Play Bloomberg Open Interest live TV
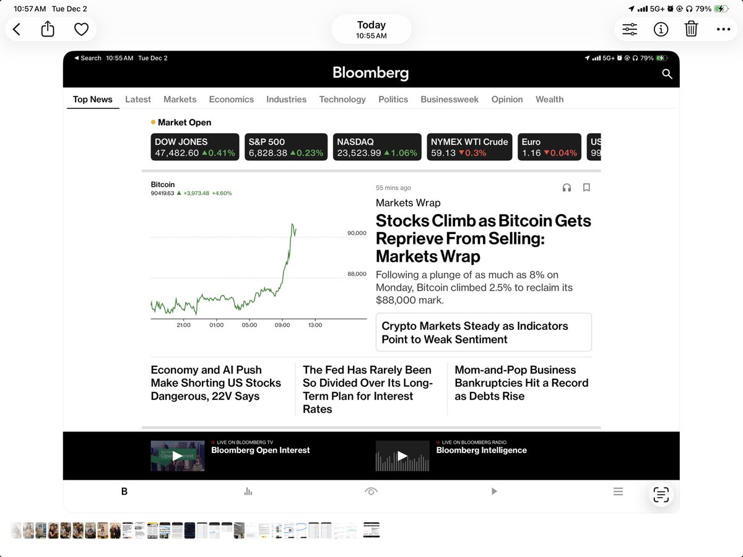Viewport: 743px width, 557px height. click(178, 456)
